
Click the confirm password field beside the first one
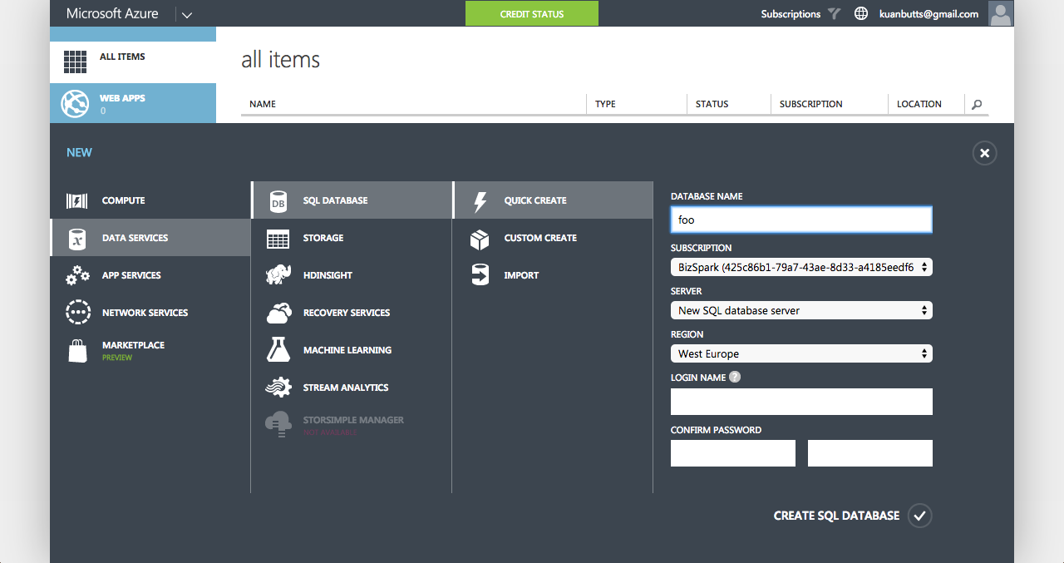pos(870,453)
